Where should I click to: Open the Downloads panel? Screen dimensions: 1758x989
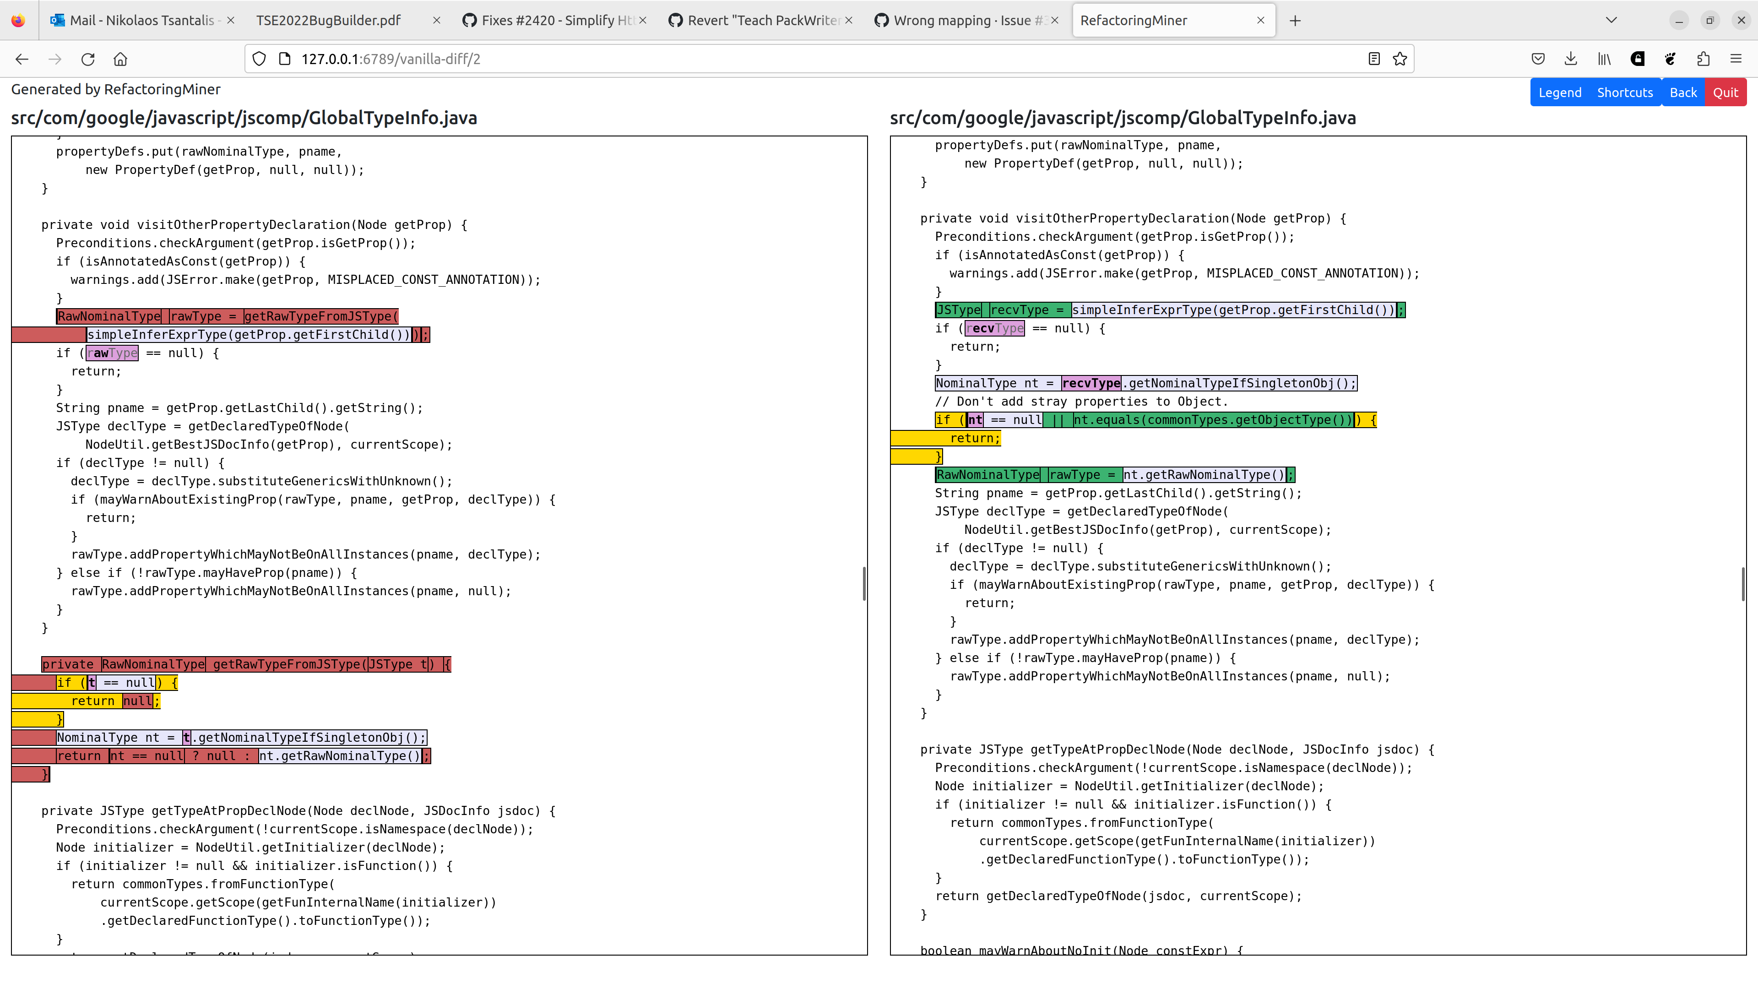tap(1571, 60)
